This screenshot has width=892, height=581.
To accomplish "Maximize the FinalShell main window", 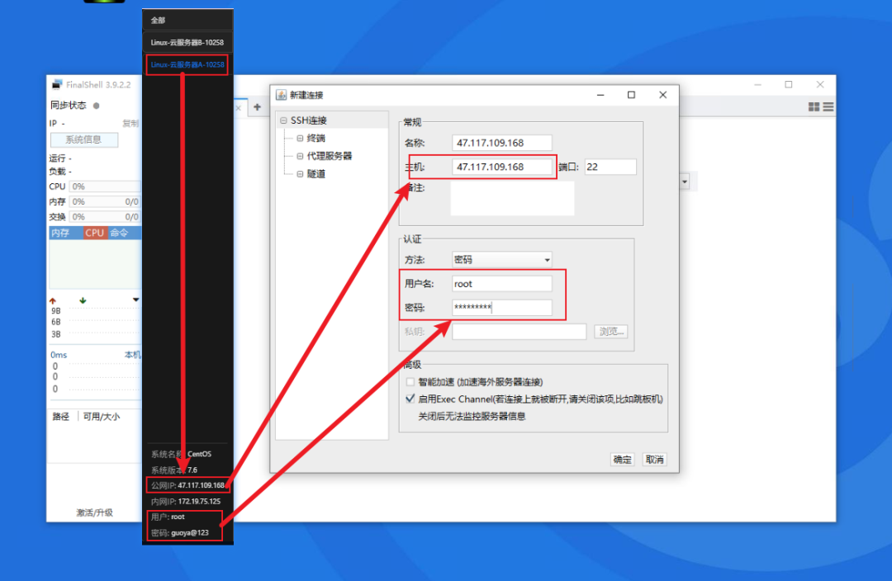I will (789, 85).
